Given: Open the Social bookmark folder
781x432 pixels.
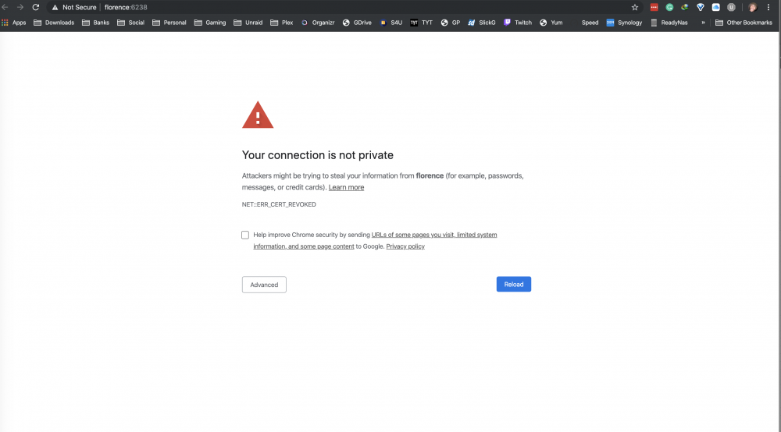Looking at the screenshot, I should [x=130, y=23].
